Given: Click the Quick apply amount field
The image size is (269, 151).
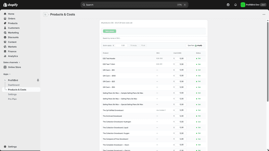Looking at the screenshot, I should click(x=121, y=45).
